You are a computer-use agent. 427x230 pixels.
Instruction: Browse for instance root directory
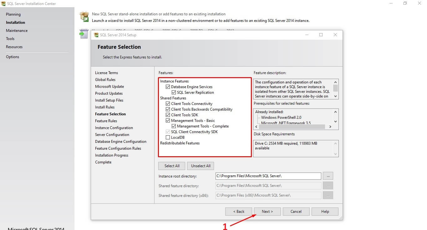click(328, 176)
